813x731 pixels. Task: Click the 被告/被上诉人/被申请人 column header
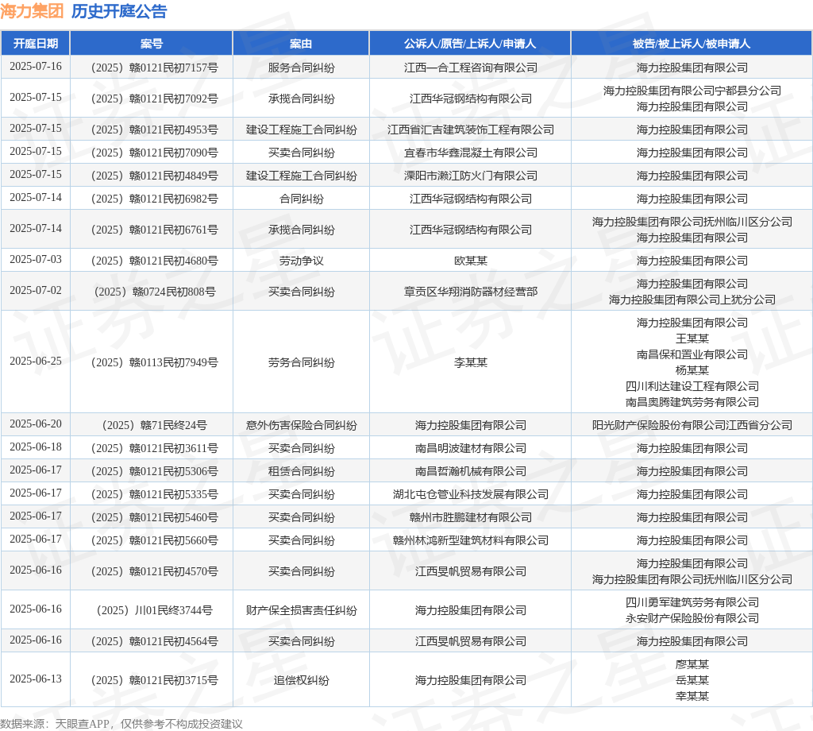692,44
